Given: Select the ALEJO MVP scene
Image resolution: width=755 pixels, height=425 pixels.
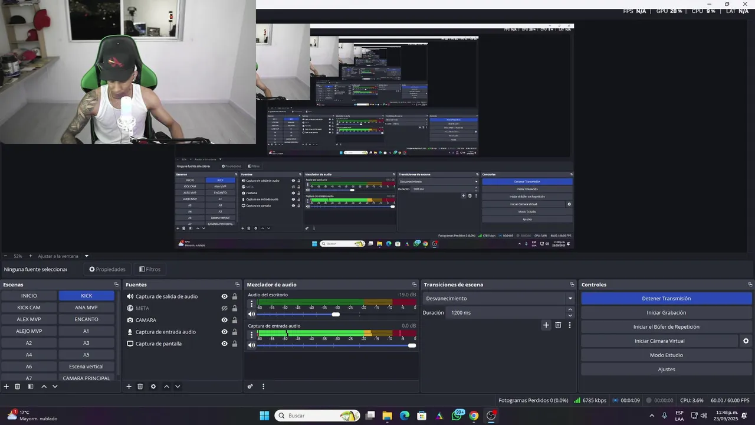Looking at the screenshot, I should pos(29,331).
